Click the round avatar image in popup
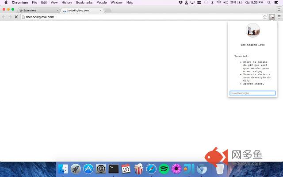 (253, 31)
